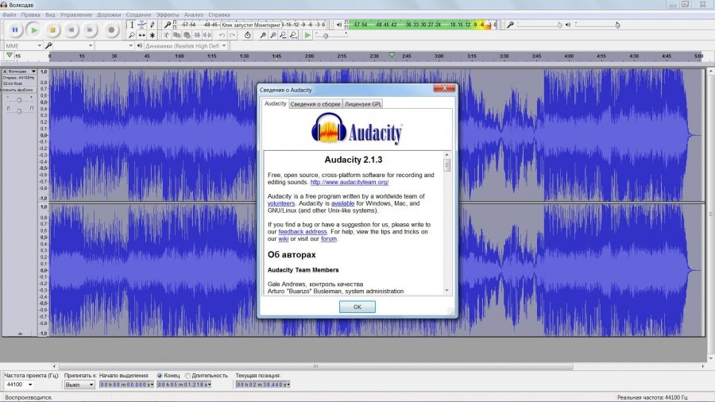Click the Pause transport button
The height and width of the screenshot is (402, 715).
[14, 29]
